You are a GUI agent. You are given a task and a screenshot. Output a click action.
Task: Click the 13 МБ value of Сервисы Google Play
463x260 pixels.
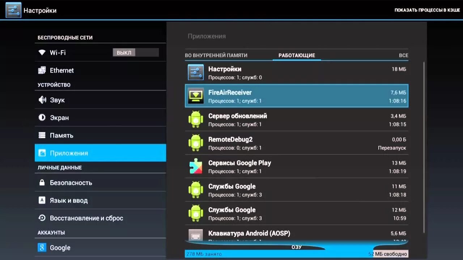399,163
